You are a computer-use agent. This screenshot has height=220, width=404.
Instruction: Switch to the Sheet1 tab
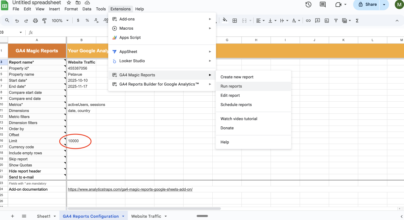[x=44, y=216]
